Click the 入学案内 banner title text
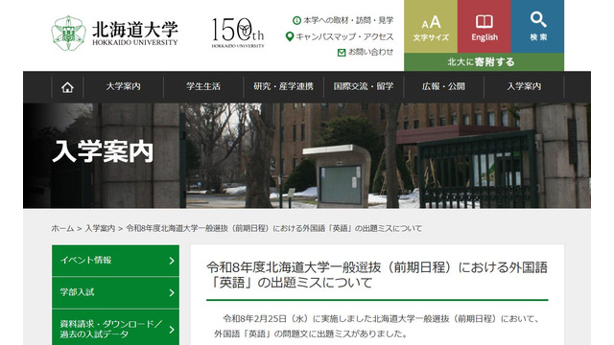The image size is (614, 345). [x=103, y=151]
